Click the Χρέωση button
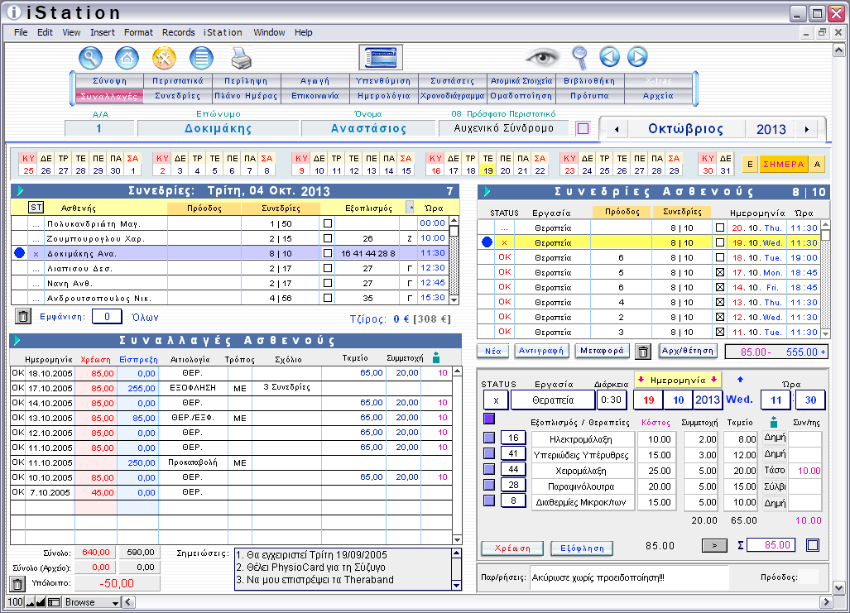The height and width of the screenshot is (613, 850). [512, 548]
